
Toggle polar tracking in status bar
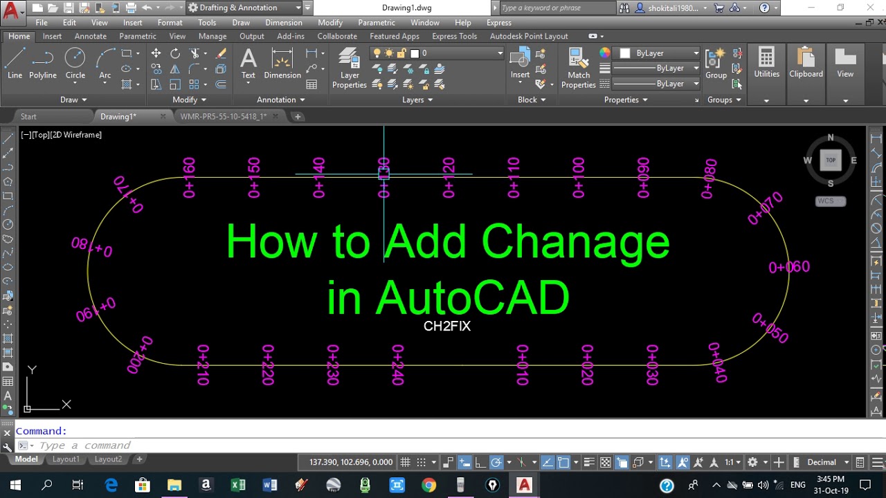[496, 462]
